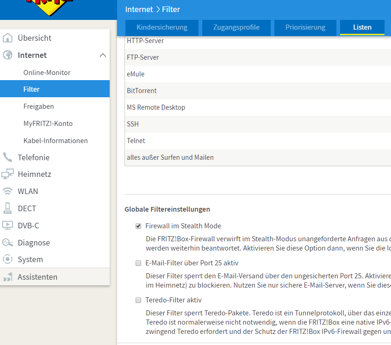
Task: Select the BitTorrent list row
Action: click(258, 91)
